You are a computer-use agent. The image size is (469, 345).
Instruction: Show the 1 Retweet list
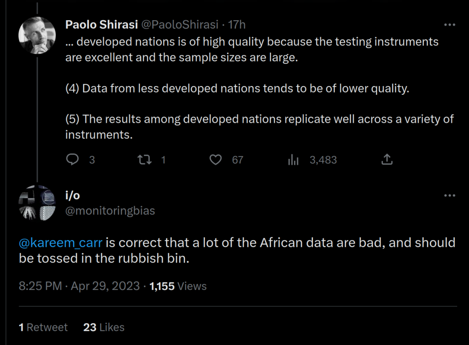click(x=43, y=327)
